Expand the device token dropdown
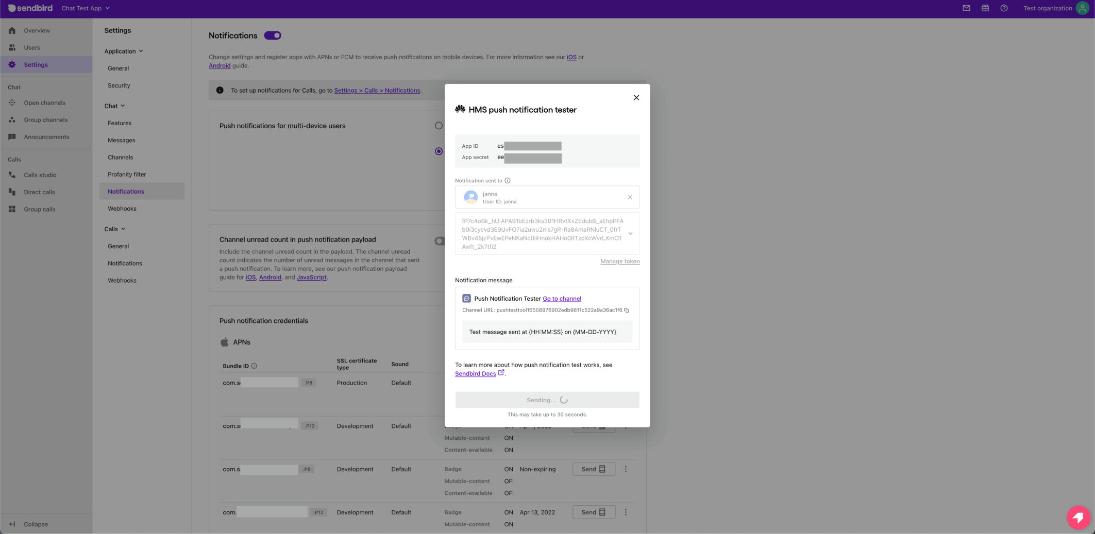The height and width of the screenshot is (534, 1095). tap(630, 234)
